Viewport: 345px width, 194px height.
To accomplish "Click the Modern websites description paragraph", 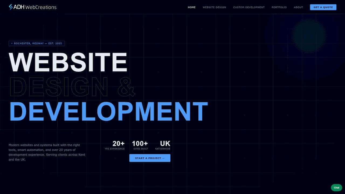I will tap(47, 152).
